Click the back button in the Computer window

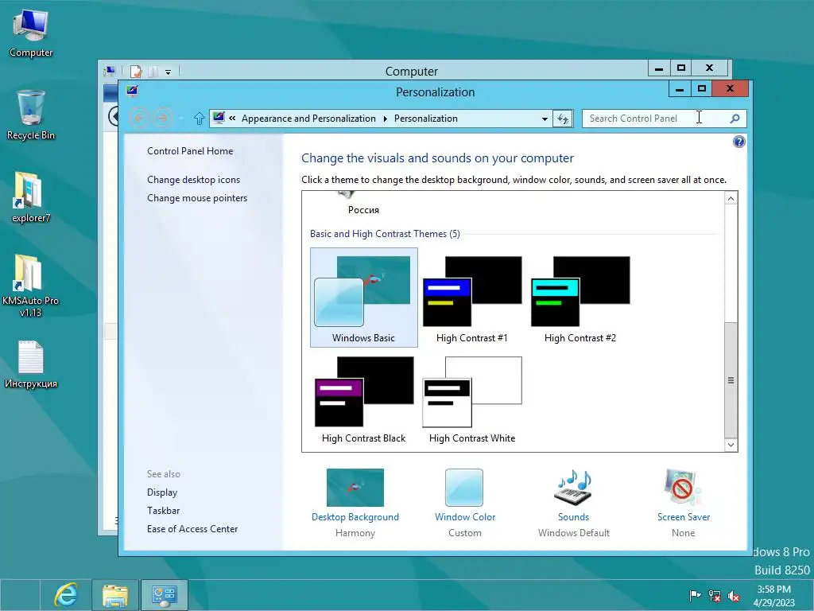click(114, 115)
